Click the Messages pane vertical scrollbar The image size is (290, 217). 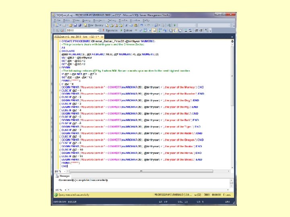point(231,183)
